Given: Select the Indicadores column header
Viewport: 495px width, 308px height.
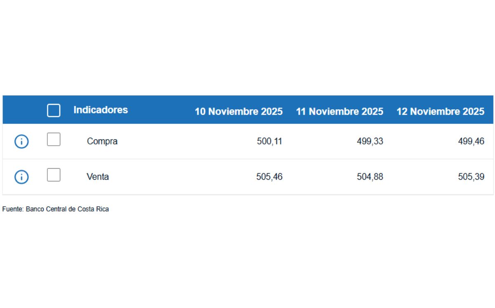Looking at the screenshot, I should point(101,110).
